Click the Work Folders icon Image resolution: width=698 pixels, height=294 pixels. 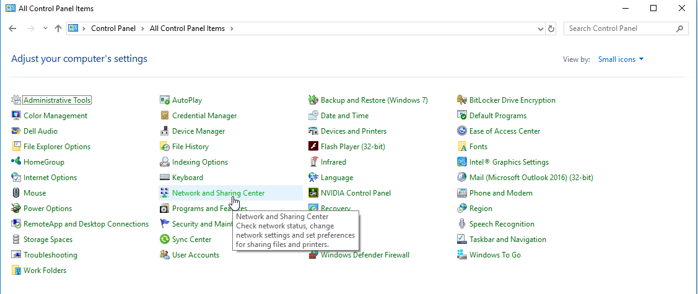click(x=16, y=270)
